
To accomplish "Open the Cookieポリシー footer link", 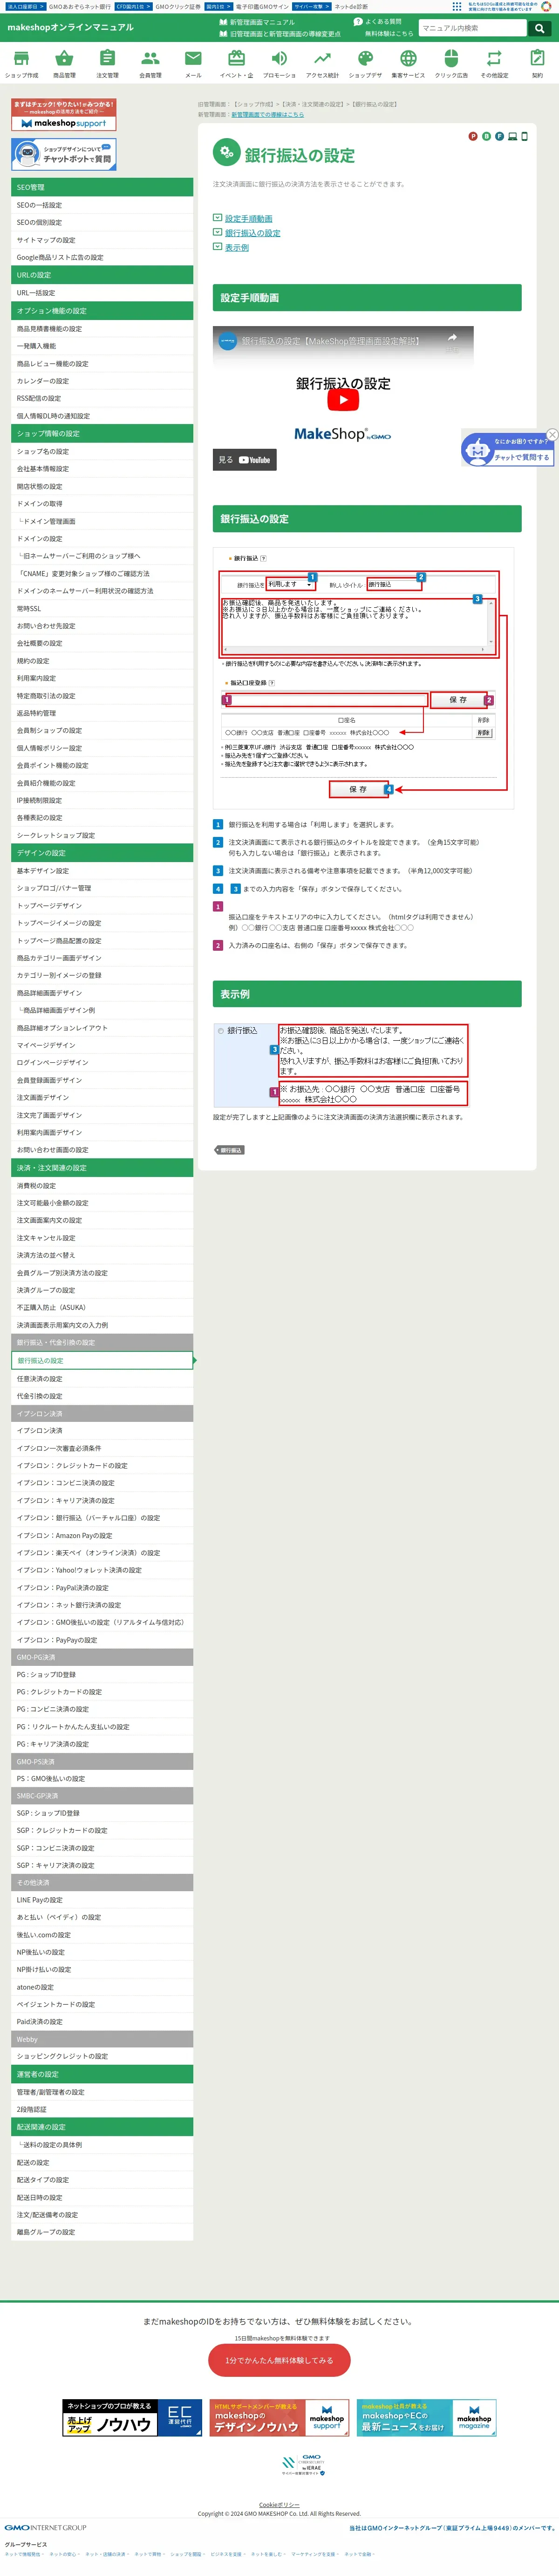I will coord(279,2505).
